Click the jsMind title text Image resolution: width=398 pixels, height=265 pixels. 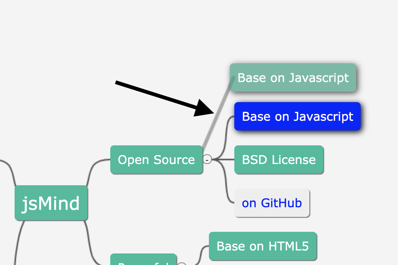pyautogui.click(x=51, y=203)
